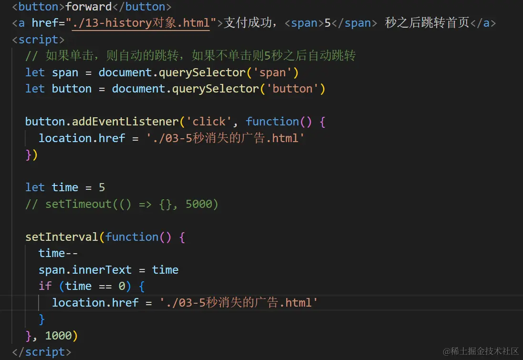
Task: Click the string 'button' in querySelector call
Action: (293, 89)
